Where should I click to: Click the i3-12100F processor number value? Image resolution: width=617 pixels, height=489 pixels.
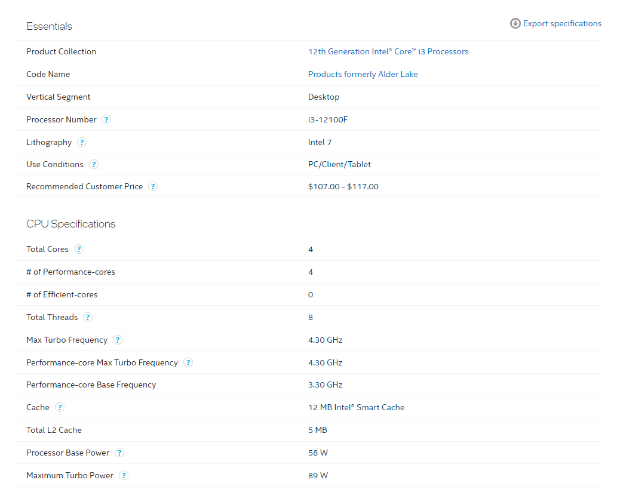click(328, 119)
